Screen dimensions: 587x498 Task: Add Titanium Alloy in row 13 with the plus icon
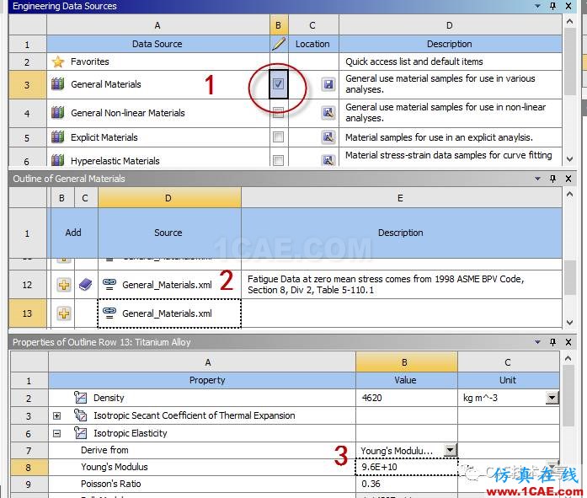point(64,313)
